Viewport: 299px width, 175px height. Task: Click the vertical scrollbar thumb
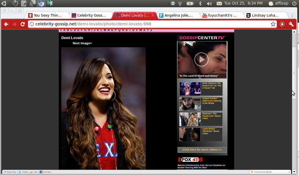pyautogui.click(x=294, y=73)
